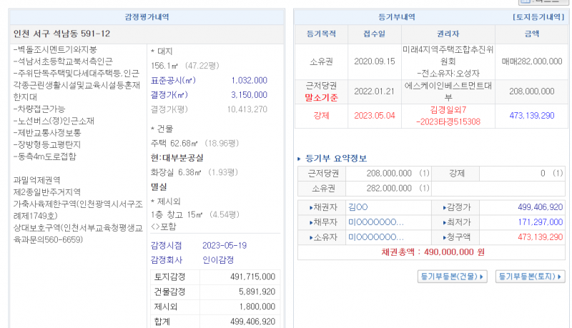Image resolution: width=572 pixels, height=328 pixels.
Task: Click the 감정시점 date 2023-05-19
Action: tap(225, 245)
